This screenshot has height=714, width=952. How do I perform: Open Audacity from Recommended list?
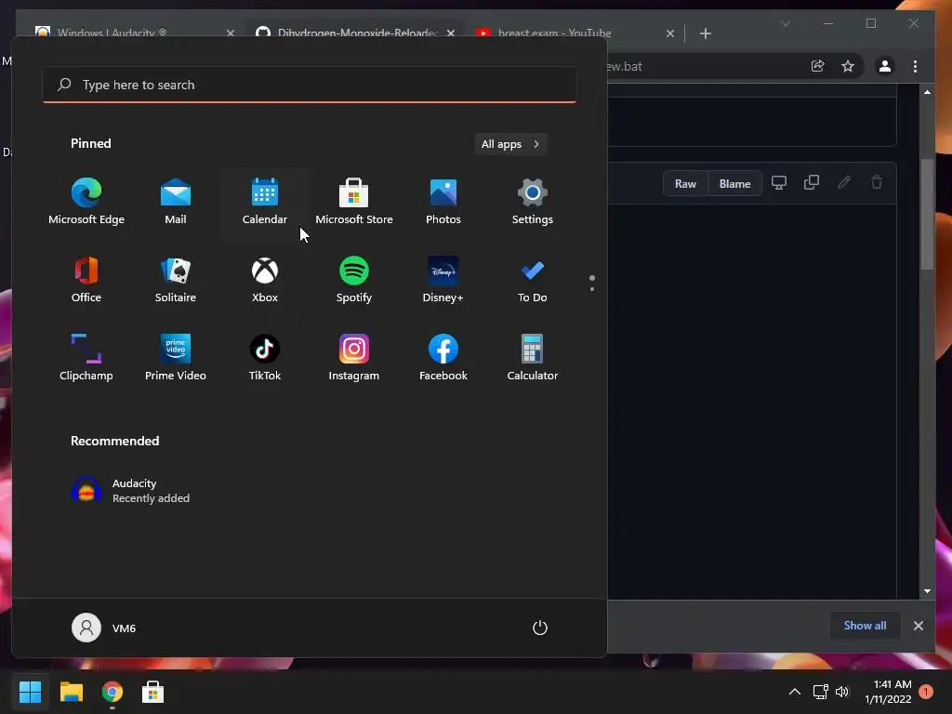(130, 491)
